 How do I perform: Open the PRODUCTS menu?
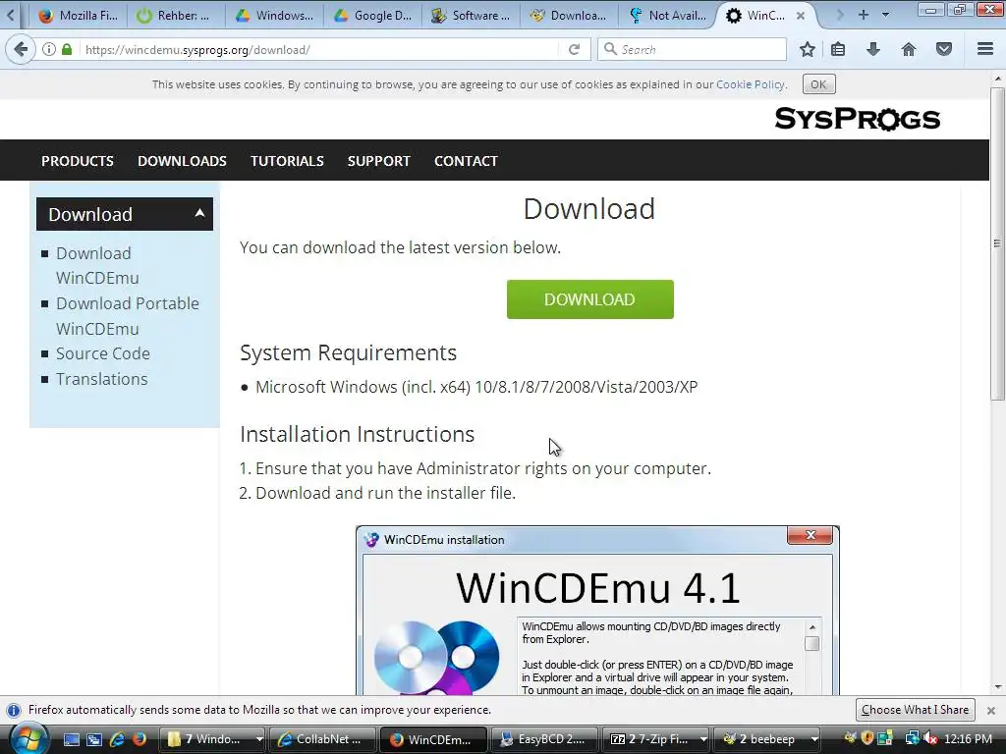78,161
